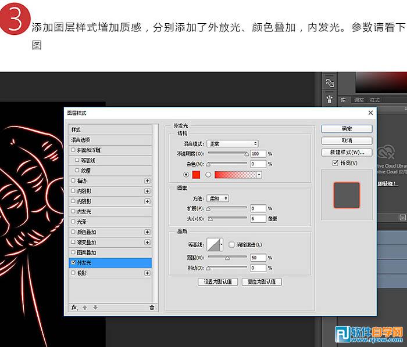Click the small panel icon below the Libraries panel
The height and width of the screenshot is (347, 407).
[x=402, y=218]
